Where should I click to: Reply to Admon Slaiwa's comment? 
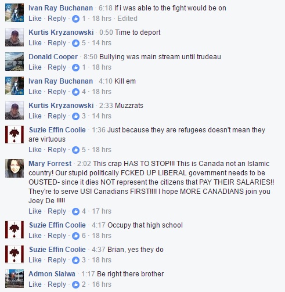57,284
